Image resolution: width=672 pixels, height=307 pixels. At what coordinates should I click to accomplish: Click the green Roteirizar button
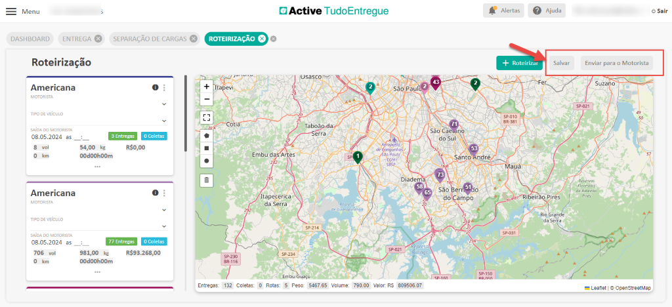520,63
